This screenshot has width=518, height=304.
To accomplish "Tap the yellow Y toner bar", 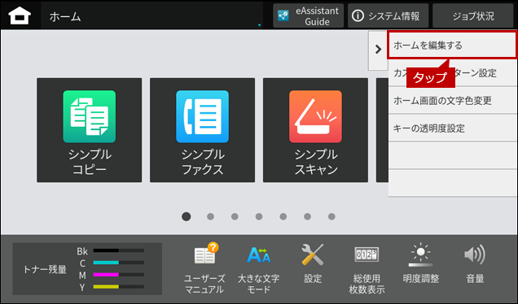I will click(119, 287).
